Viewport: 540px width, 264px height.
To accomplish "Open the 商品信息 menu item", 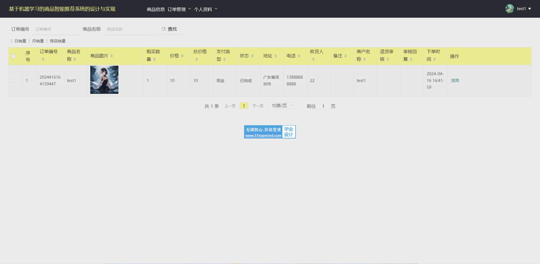I will tap(156, 9).
